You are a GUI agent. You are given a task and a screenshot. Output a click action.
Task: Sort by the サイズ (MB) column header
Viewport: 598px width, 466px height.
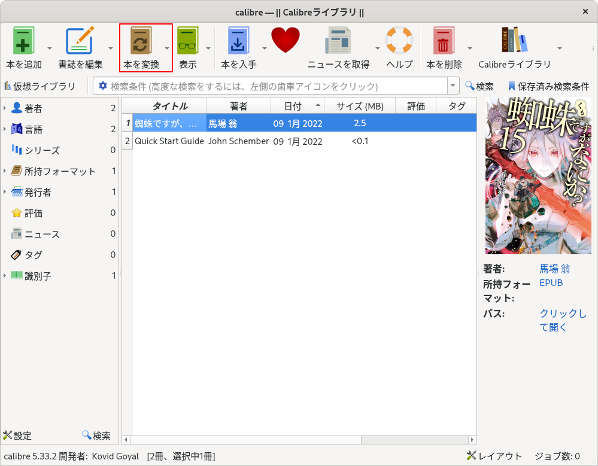360,106
